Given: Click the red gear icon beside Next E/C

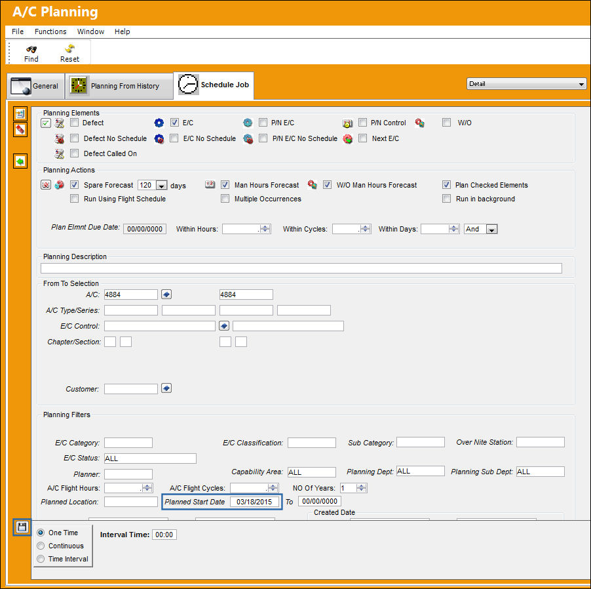Looking at the screenshot, I should (x=347, y=139).
